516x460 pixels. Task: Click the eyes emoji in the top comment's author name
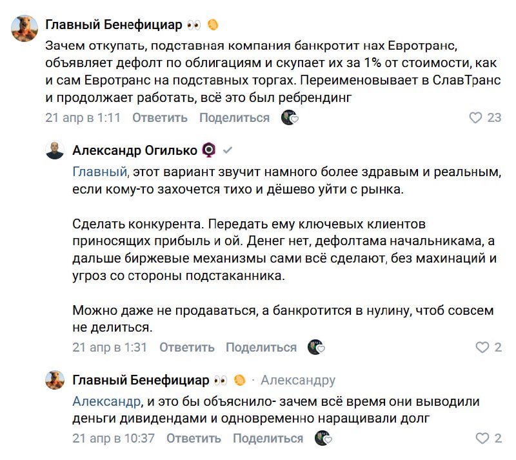coord(193,25)
